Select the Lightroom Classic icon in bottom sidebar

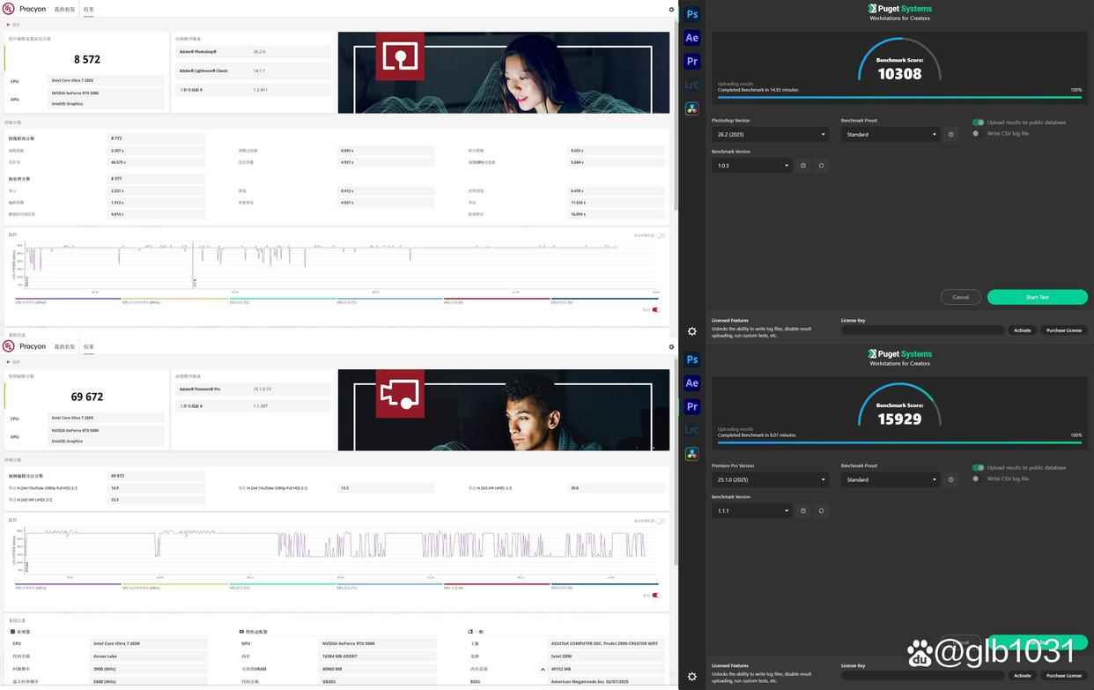tap(691, 430)
